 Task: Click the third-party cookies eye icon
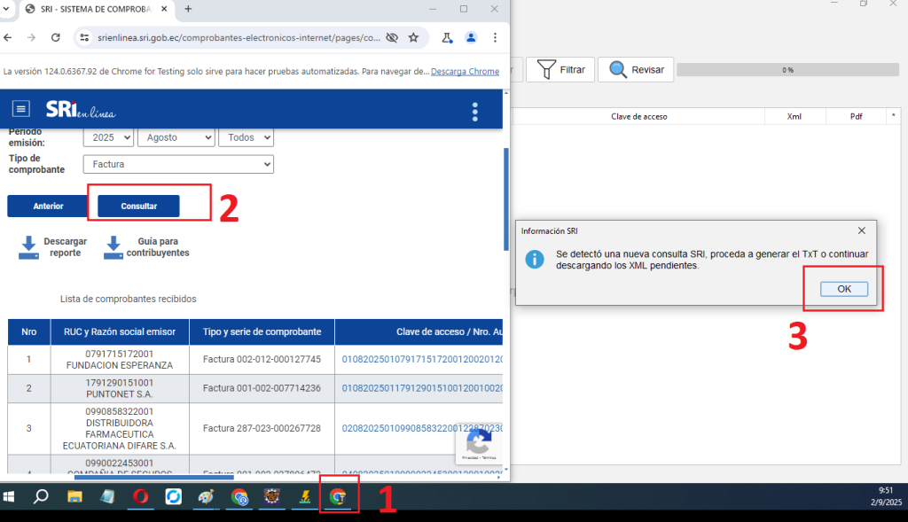(391, 38)
